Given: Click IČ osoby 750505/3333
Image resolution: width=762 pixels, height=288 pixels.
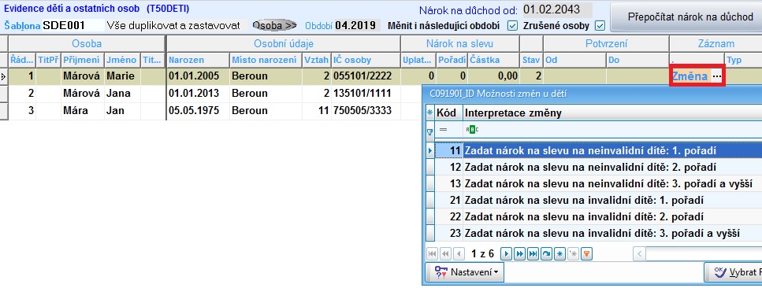Looking at the screenshot, I should click(366, 110).
